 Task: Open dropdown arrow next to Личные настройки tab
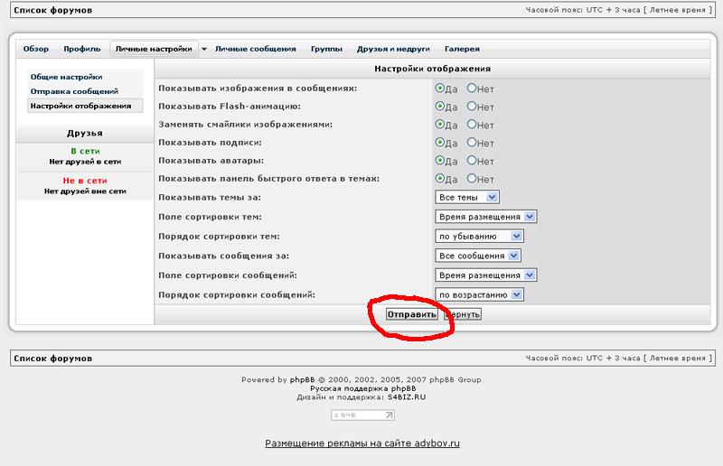point(204,49)
